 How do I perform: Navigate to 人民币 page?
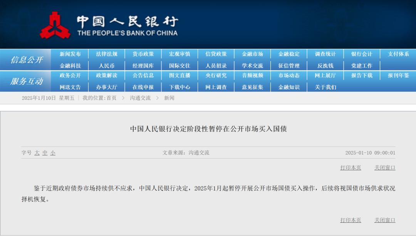point(107,66)
